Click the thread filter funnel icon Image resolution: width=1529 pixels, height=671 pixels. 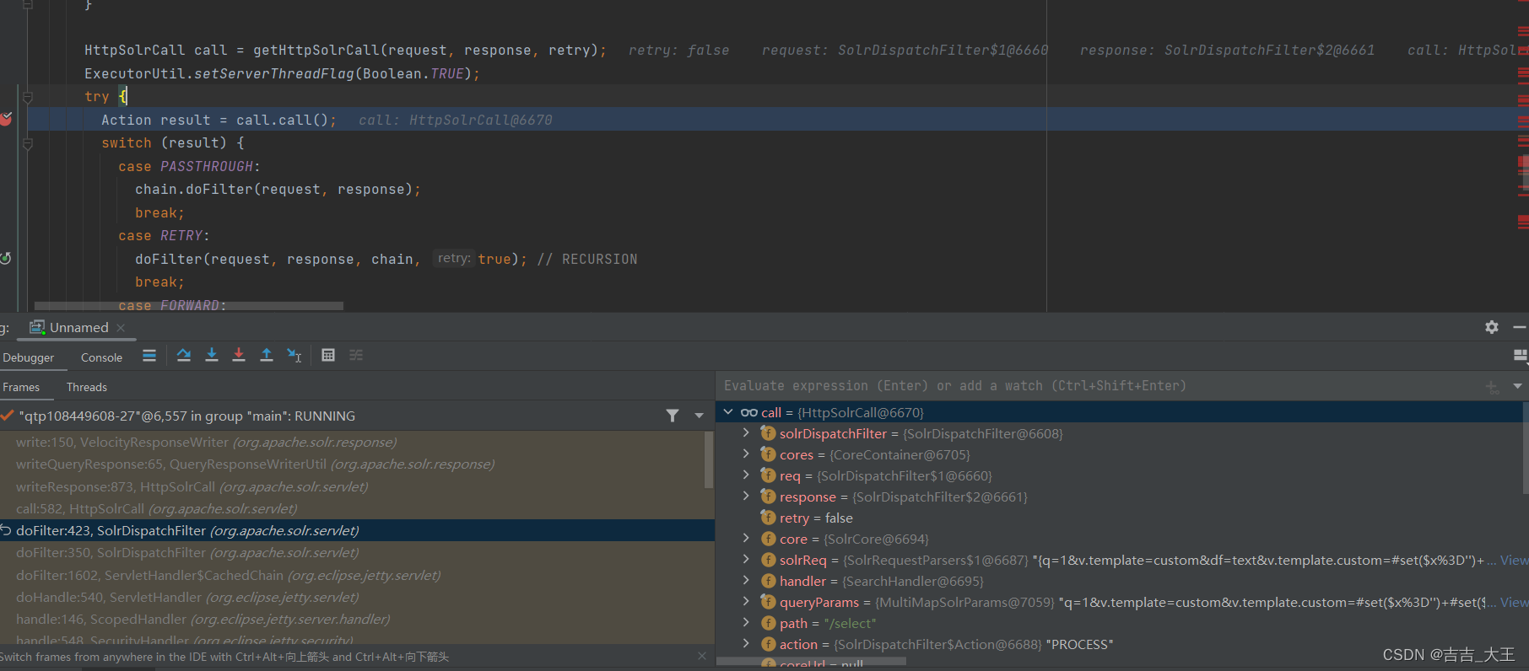pos(673,416)
